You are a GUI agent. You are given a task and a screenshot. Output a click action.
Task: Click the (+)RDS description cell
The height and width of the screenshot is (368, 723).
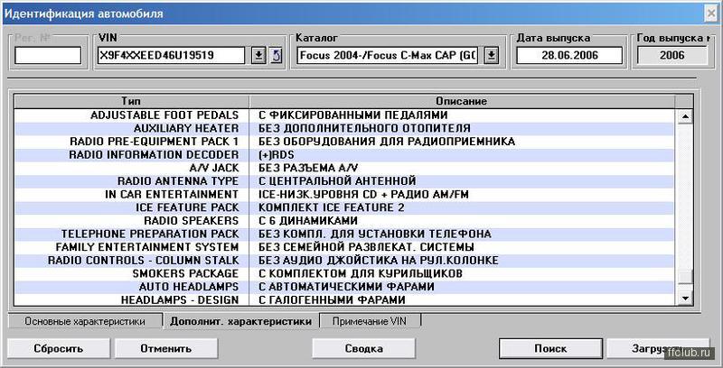point(276,154)
